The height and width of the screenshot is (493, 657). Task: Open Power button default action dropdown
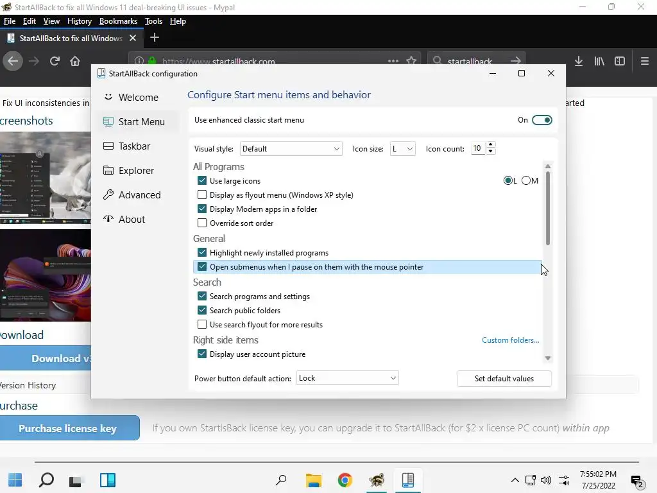pyautogui.click(x=347, y=378)
